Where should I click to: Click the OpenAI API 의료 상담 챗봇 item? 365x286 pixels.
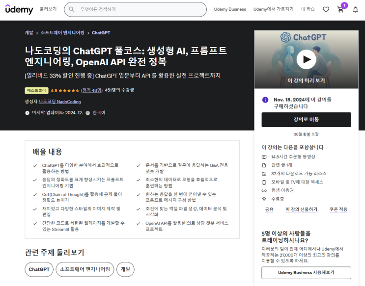pyautogui.click(x=187, y=226)
